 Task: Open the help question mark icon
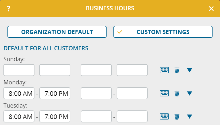pos(9,9)
